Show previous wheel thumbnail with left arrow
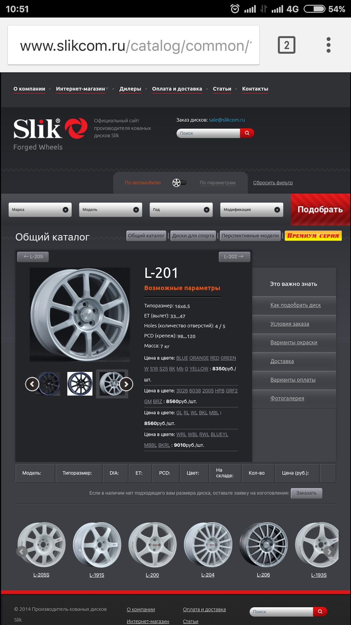 click(x=32, y=384)
